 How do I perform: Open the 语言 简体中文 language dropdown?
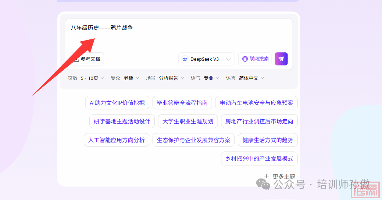(x=245, y=78)
